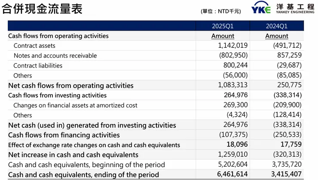Click 'Net cash flows from operating activities' label
This screenshot has width=318, height=180.
[x=71, y=86]
